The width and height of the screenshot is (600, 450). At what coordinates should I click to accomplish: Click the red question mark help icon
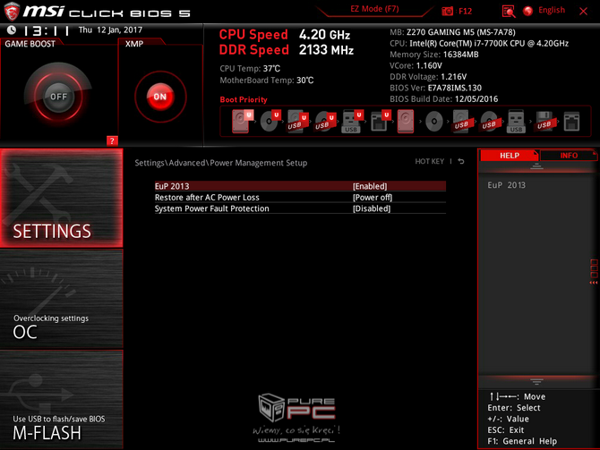[112, 140]
